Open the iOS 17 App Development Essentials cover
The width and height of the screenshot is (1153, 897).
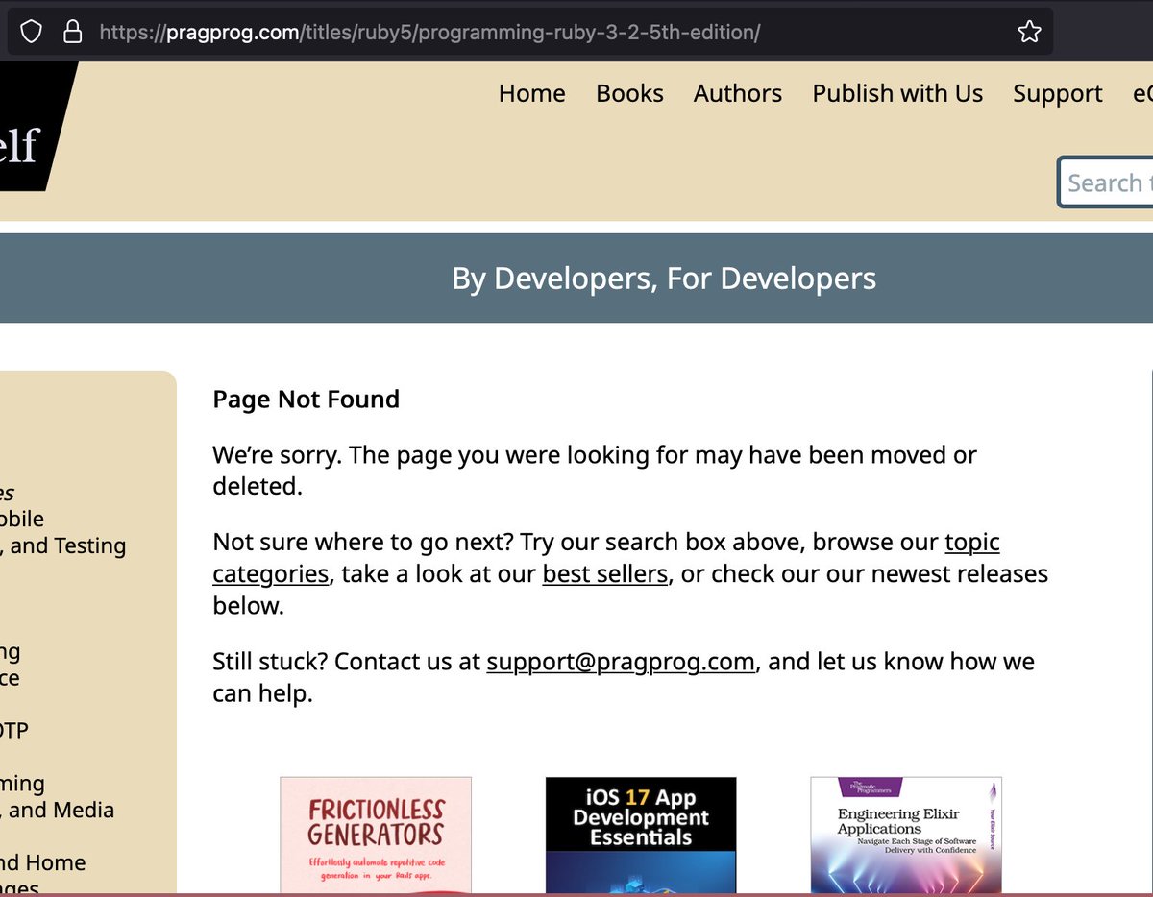click(x=641, y=836)
